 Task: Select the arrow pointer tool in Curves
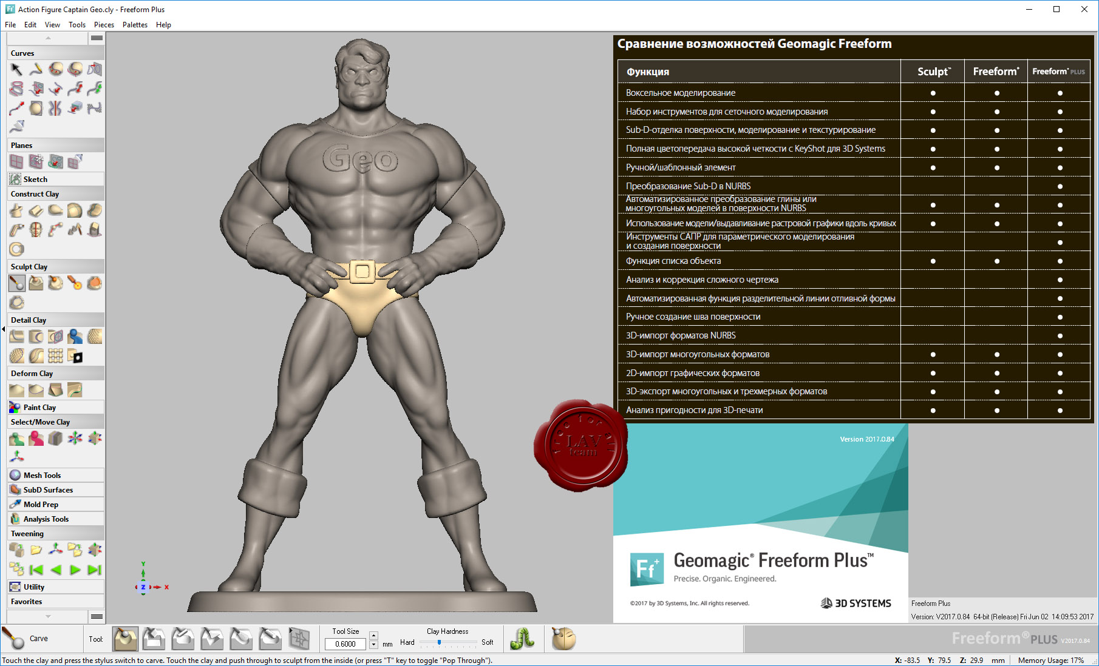[16, 70]
